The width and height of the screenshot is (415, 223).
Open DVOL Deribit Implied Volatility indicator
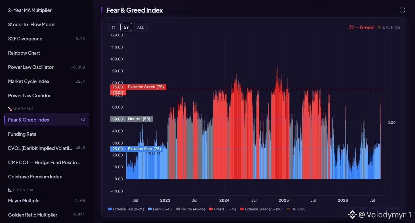tap(46, 148)
